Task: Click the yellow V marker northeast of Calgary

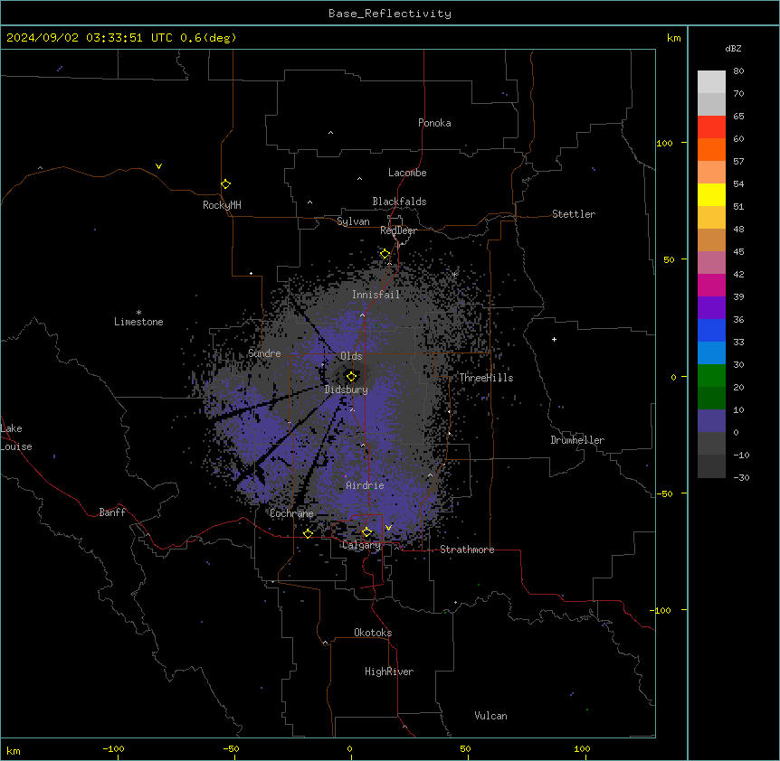Action: coord(388,528)
